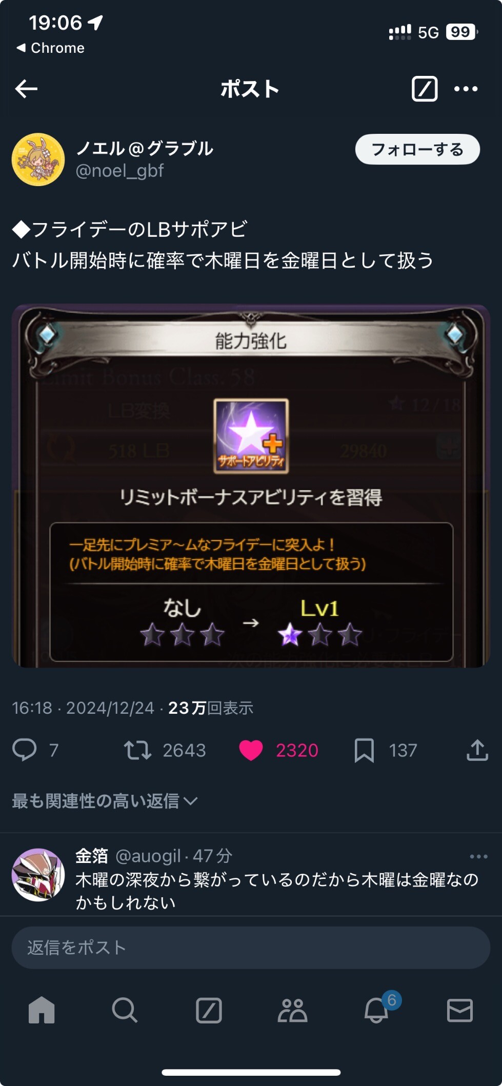Tap the retweet icon showing 2643
This screenshot has width=502, height=1086.
[137, 750]
